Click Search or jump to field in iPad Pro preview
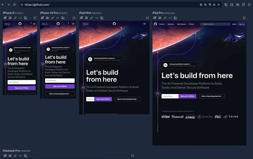The height and width of the screenshot is (159, 253). (x=215, y=24)
